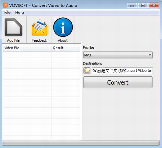Click the Result column header
This screenshot has width=162, height=148.
click(63, 48)
